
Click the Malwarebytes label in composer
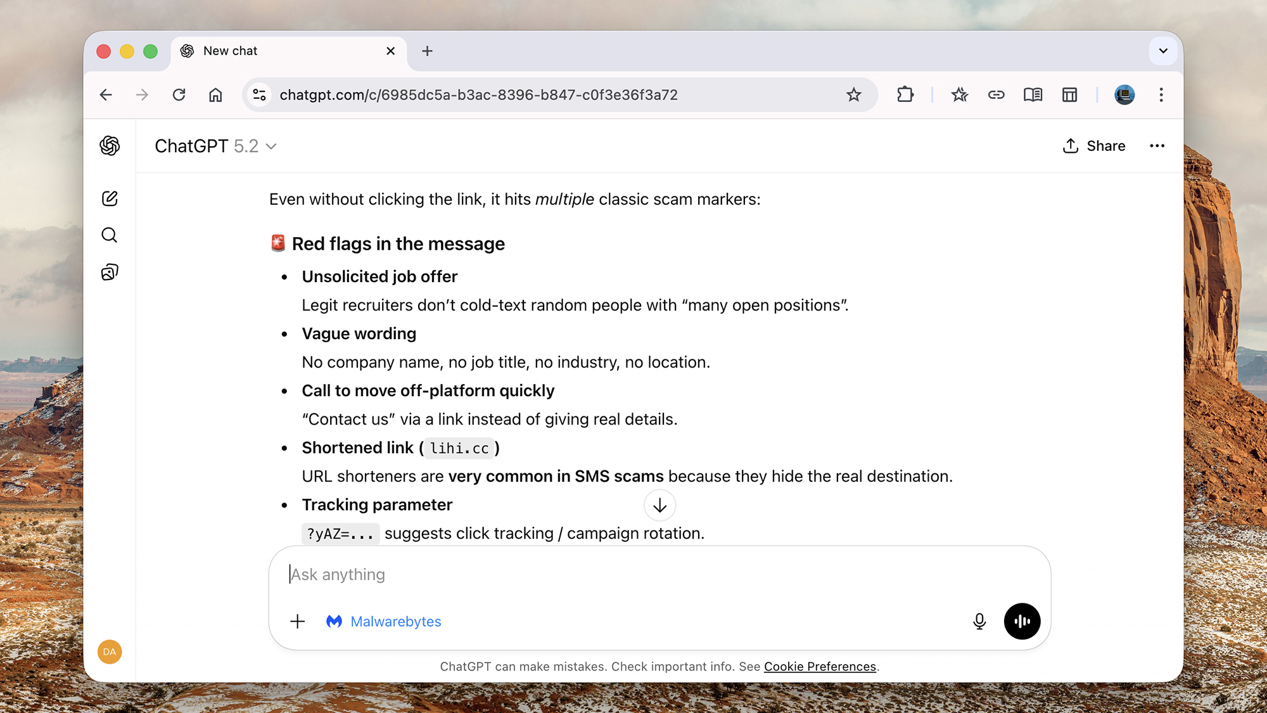396,621
